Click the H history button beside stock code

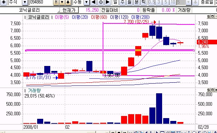click(56, 2)
